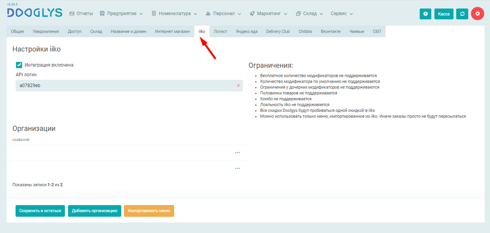The image size is (490, 233).
Task: Expand the Маркетинг dropdown menu
Action: click(x=268, y=13)
